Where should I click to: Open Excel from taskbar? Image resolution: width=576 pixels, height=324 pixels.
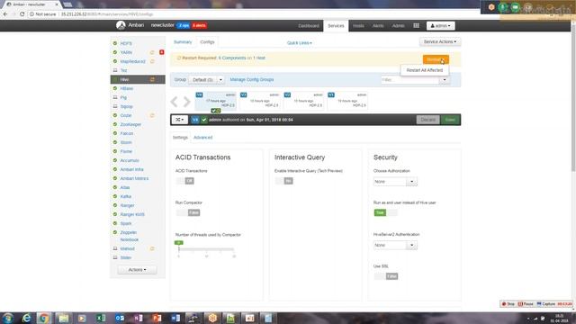pos(101,318)
